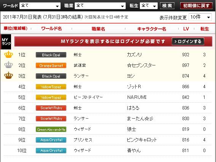Viewport: 216px width, 162px height.
Task: Click YellowTopaz badge in 5位 row
Action: click(x=51, y=97)
